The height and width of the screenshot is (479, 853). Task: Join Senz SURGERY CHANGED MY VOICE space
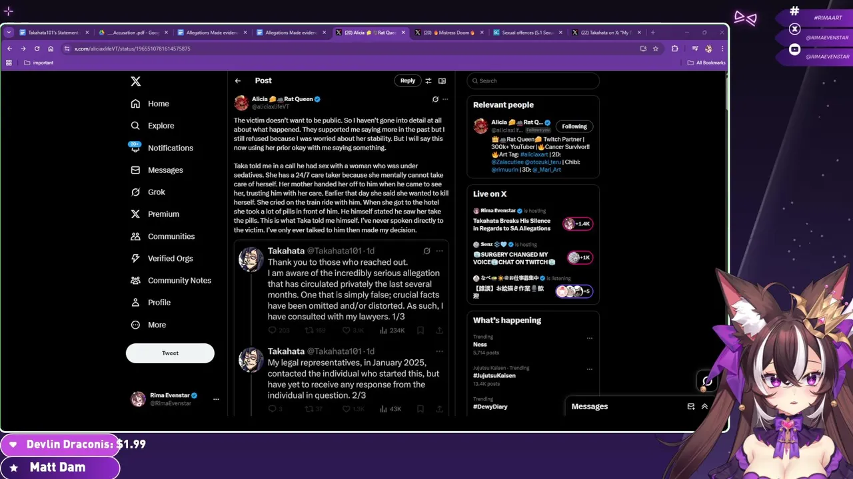[533, 254]
